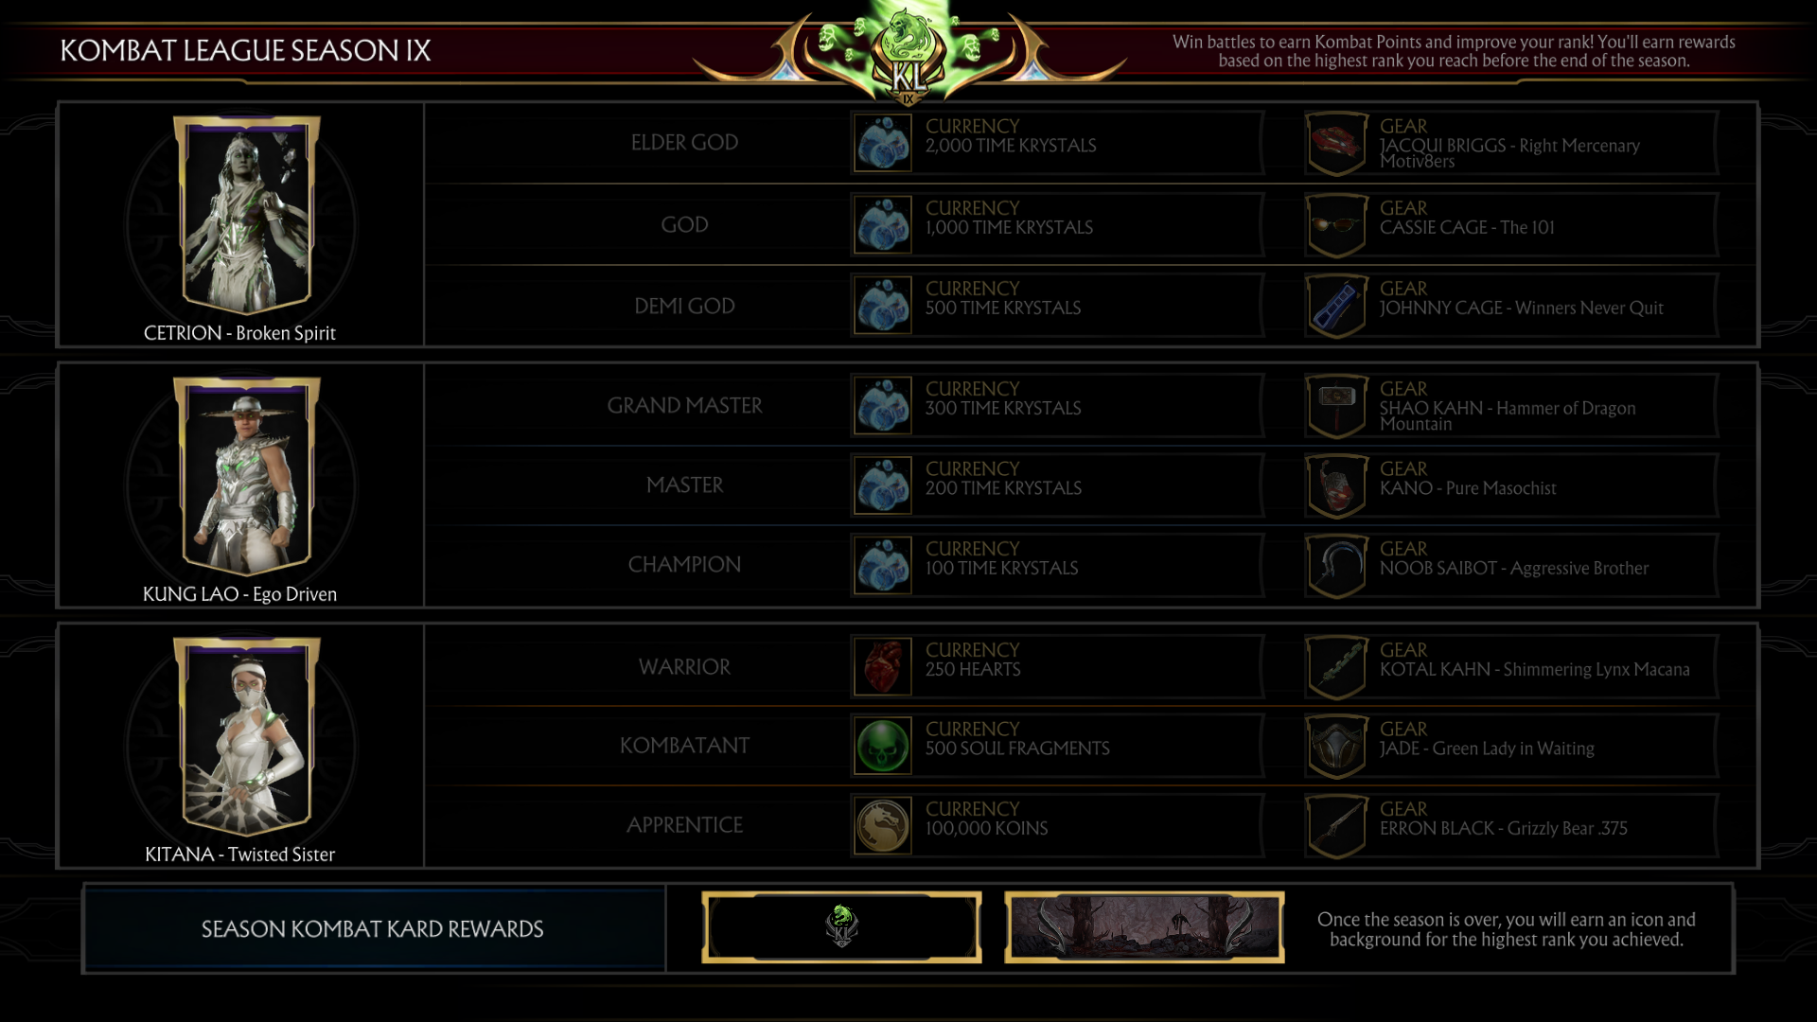Click Season Kombat Kard Rewards panel
Viewport: 1817px width, 1022px height.
[x=374, y=929]
